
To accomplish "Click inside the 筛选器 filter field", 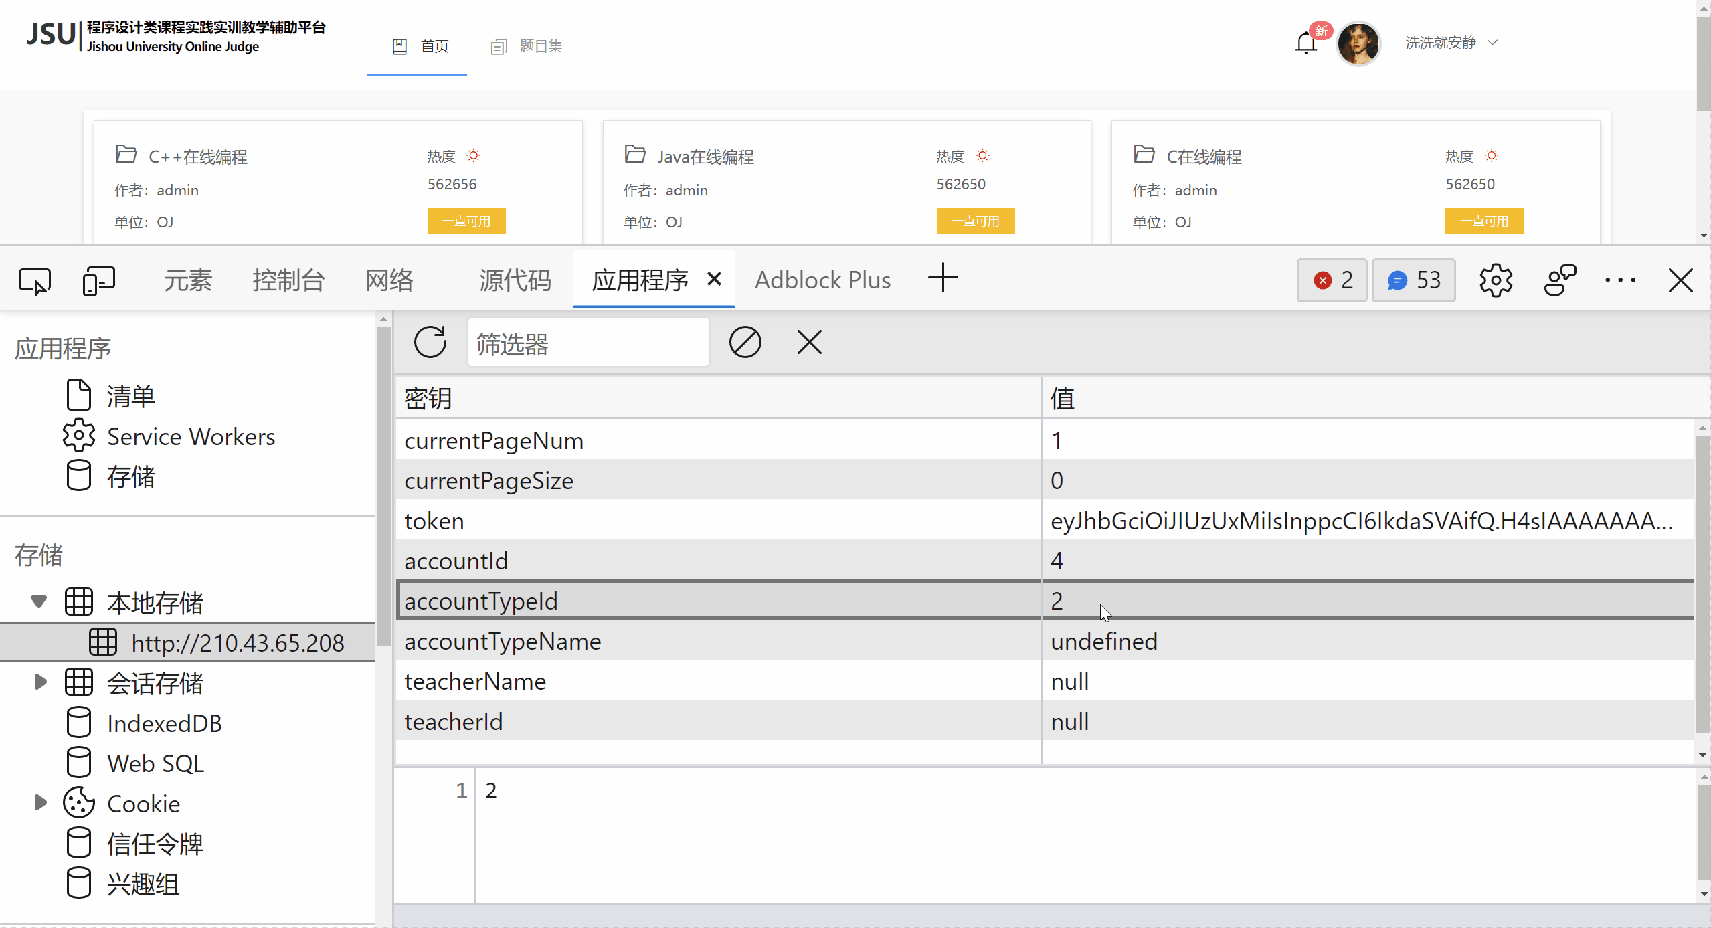I will 588,342.
